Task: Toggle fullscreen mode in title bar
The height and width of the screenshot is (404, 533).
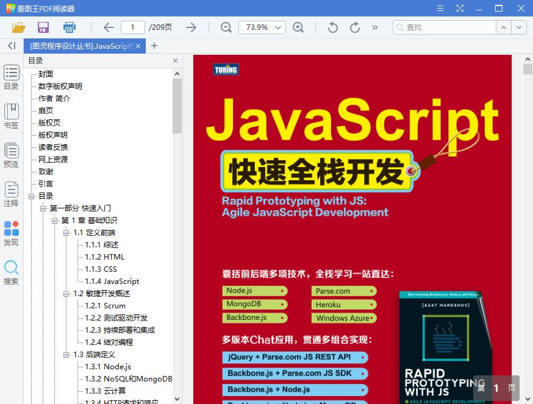Action: pos(460,8)
